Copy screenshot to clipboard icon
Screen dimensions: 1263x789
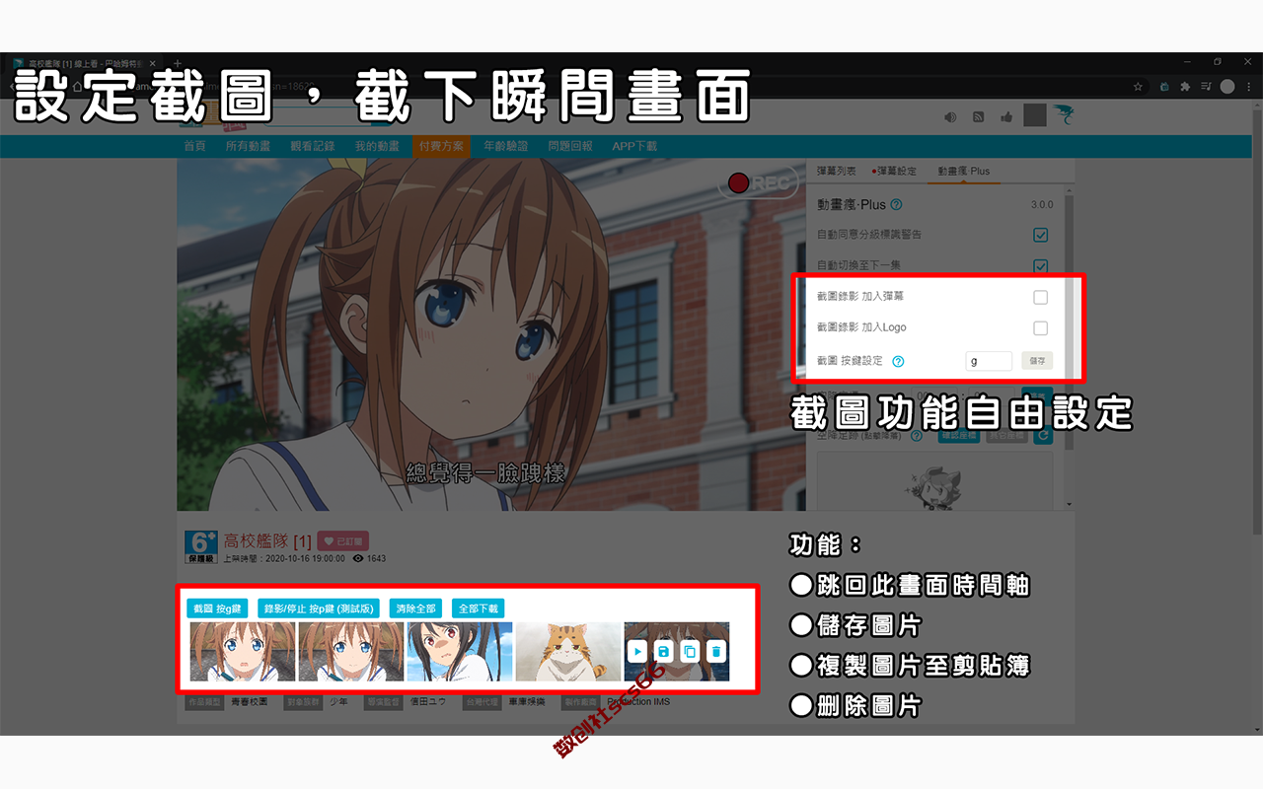(x=690, y=651)
